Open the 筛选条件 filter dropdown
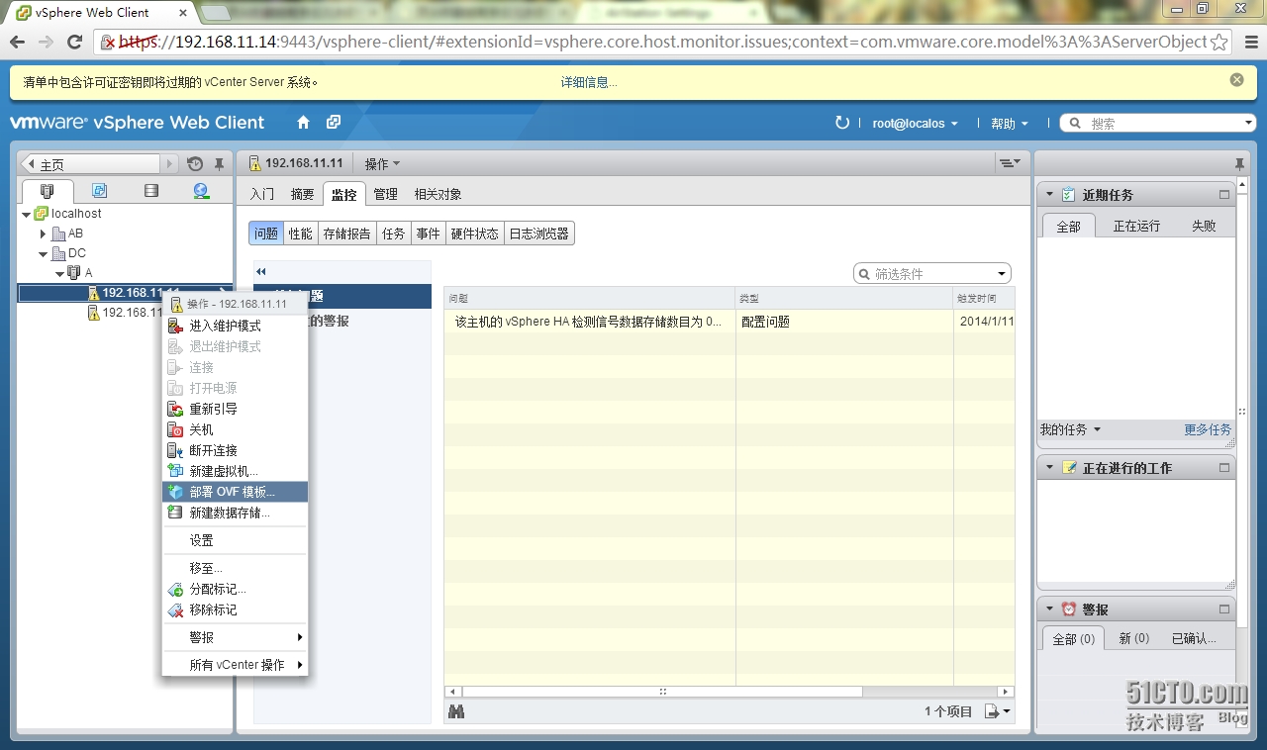 click(1003, 274)
